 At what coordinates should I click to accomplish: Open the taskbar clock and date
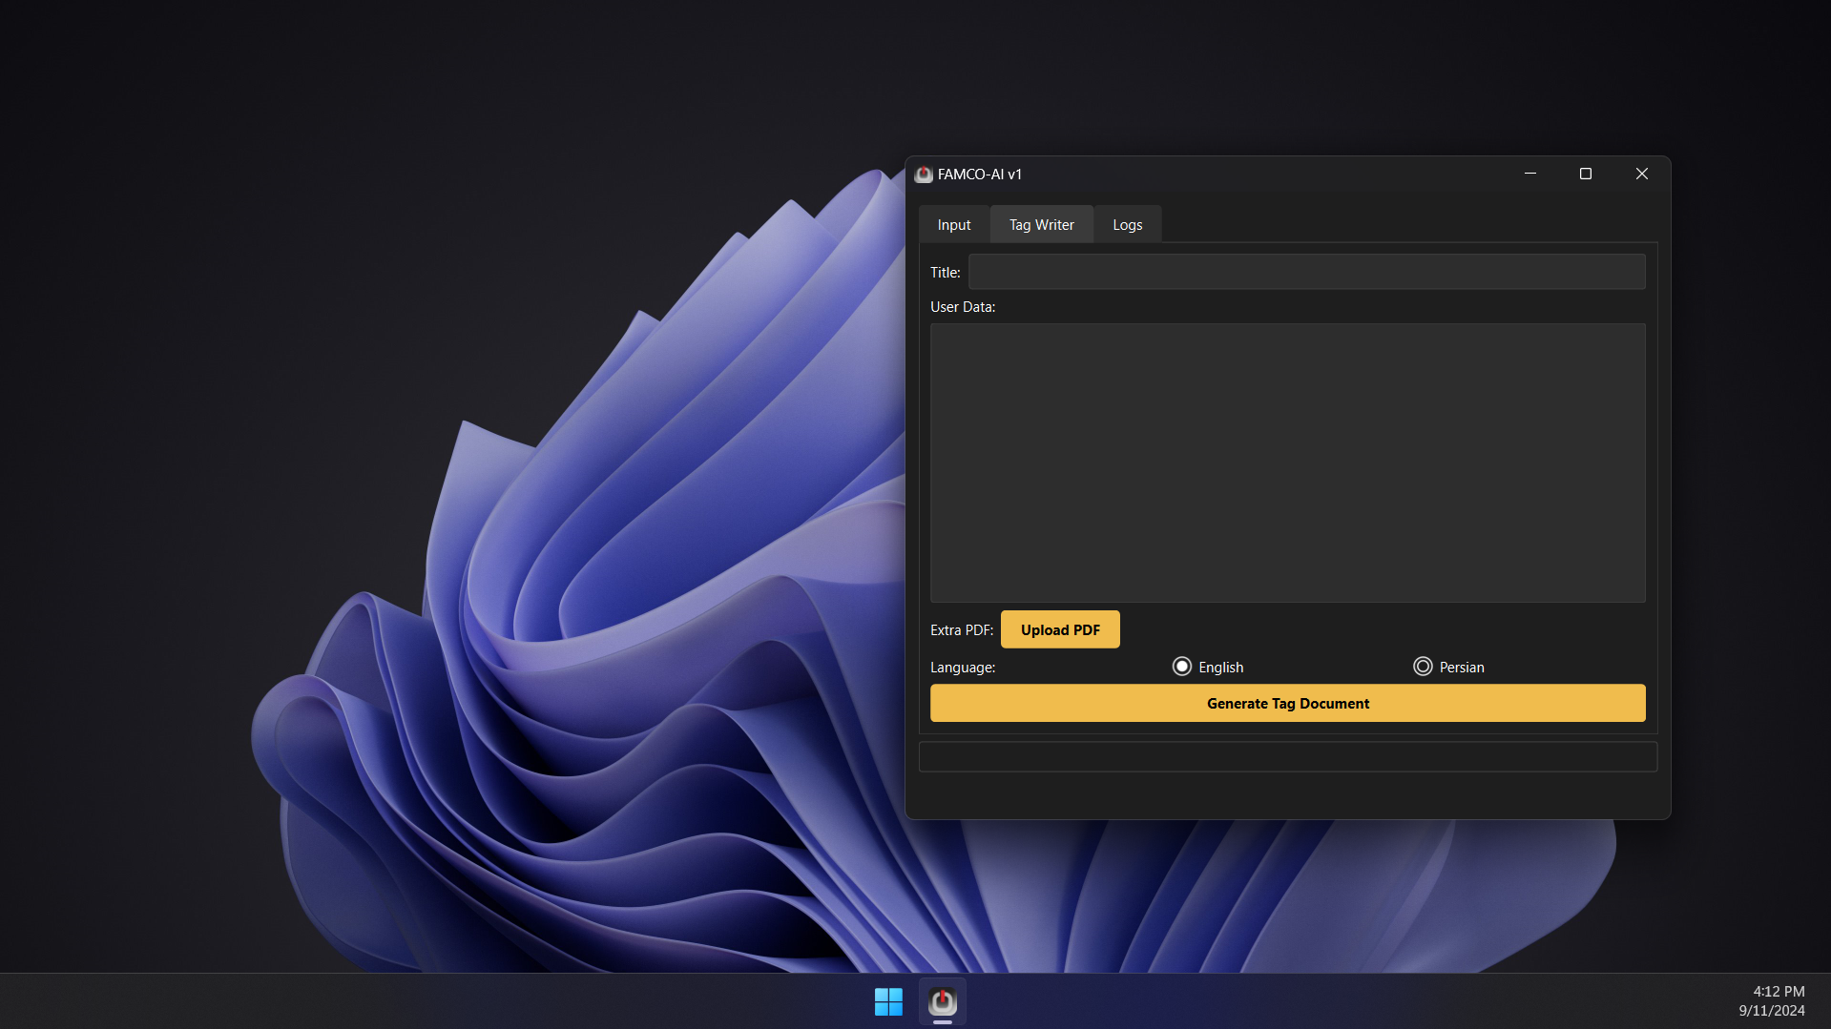1771,1001
